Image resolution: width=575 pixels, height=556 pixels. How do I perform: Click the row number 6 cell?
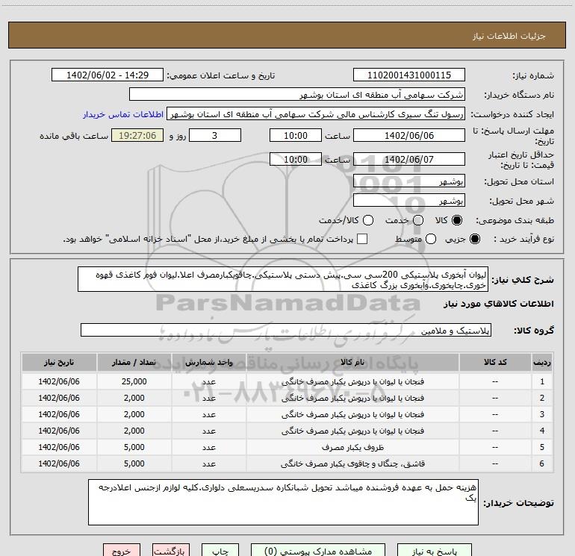point(542,464)
